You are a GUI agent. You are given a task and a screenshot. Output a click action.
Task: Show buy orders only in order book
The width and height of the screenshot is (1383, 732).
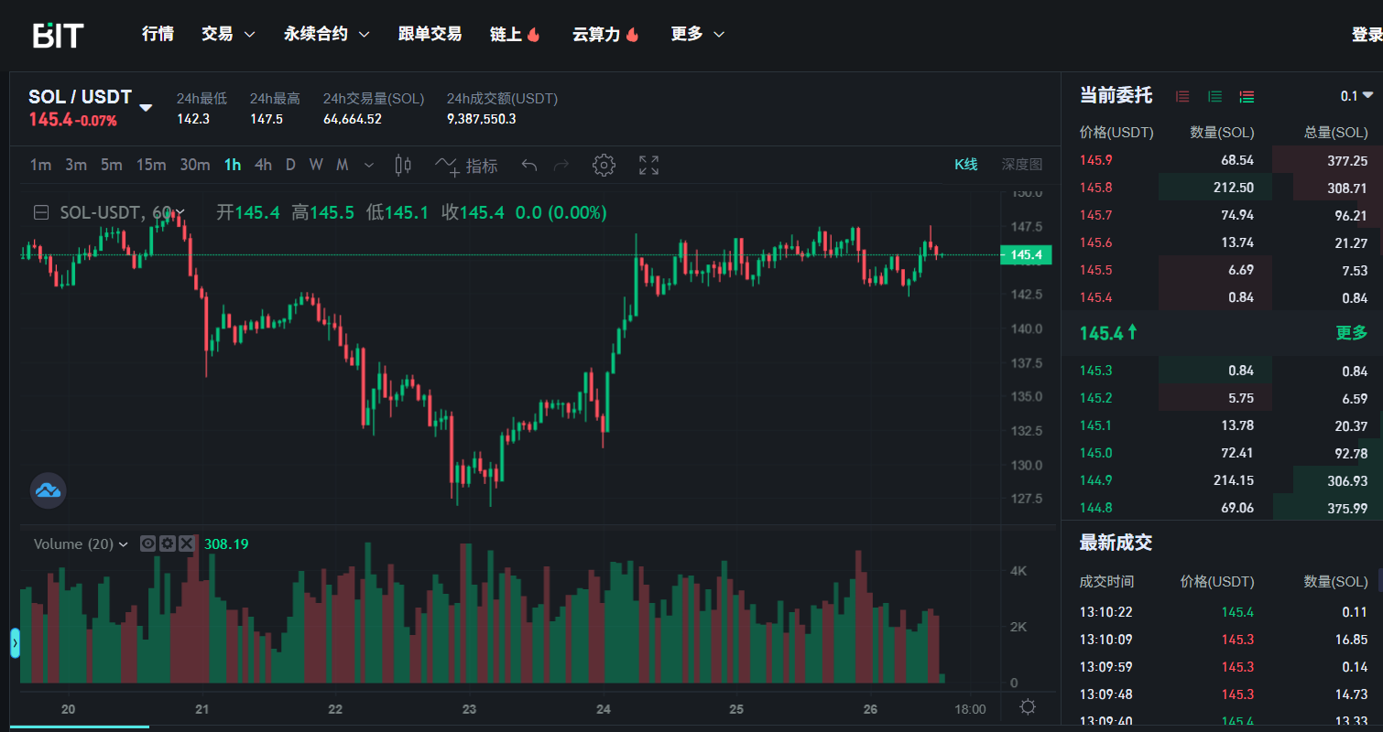click(1214, 96)
